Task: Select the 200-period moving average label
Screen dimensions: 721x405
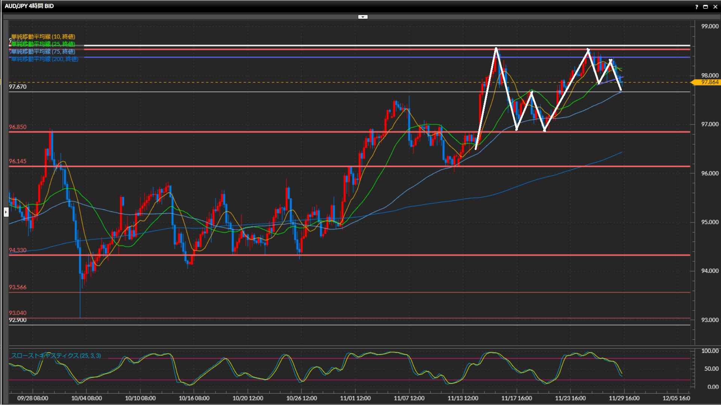Action: point(44,59)
